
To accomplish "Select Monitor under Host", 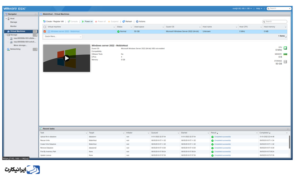I will coord(13,26).
